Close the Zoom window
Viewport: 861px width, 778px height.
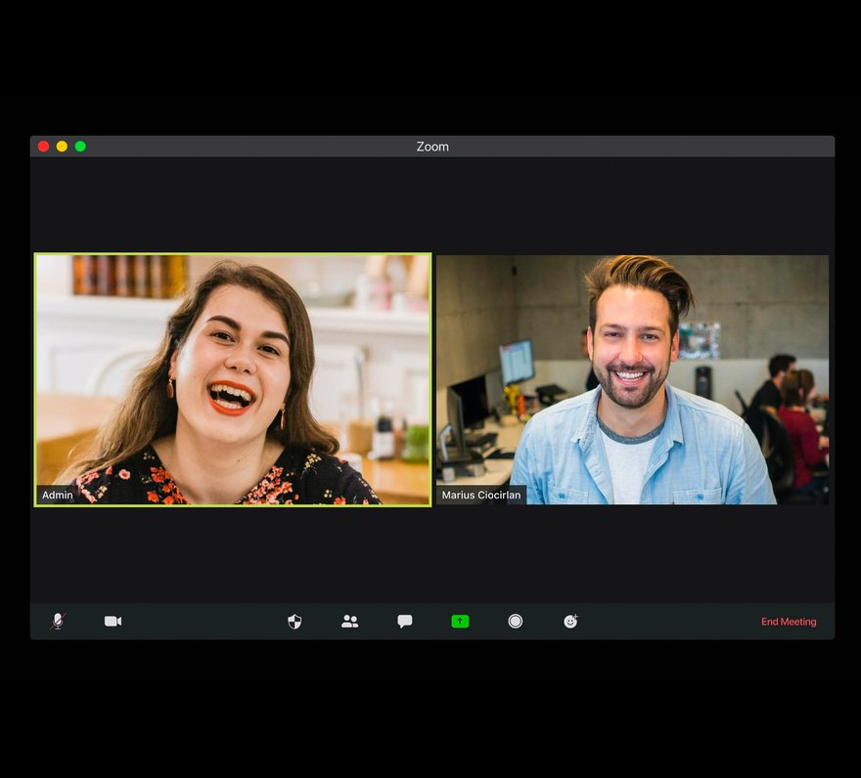tap(43, 147)
